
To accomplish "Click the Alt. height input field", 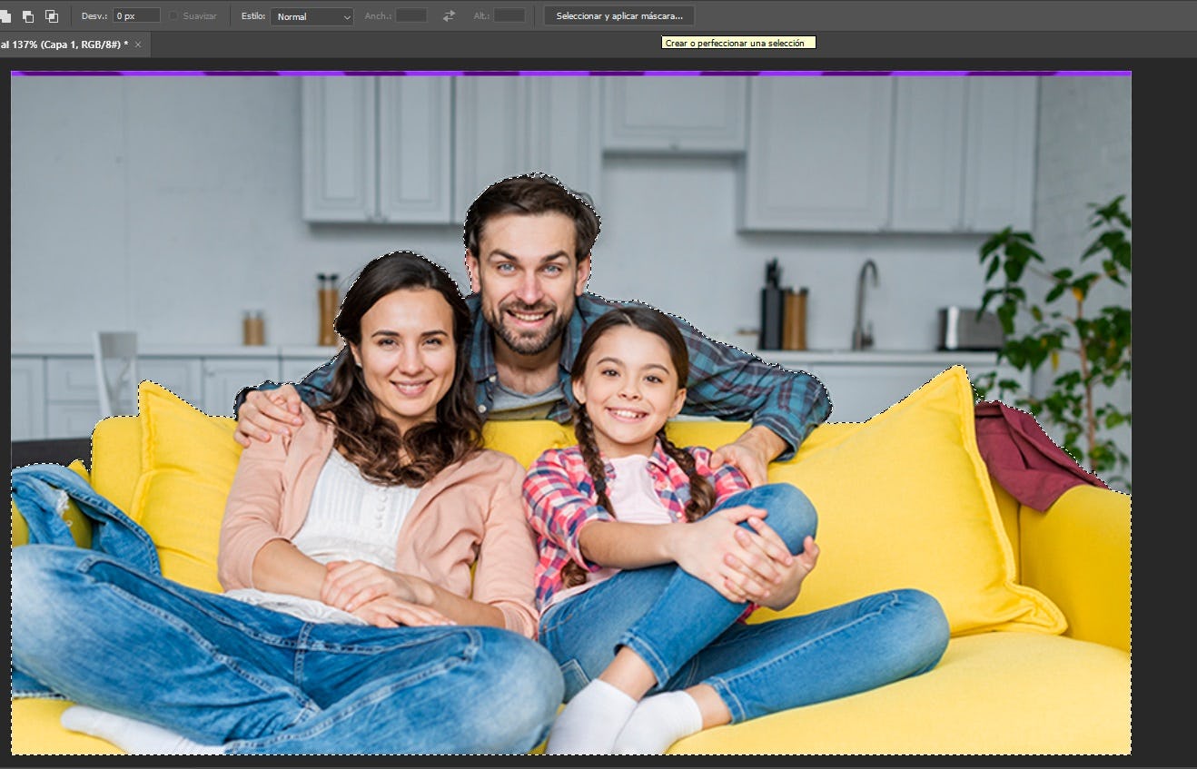I will tap(509, 16).
